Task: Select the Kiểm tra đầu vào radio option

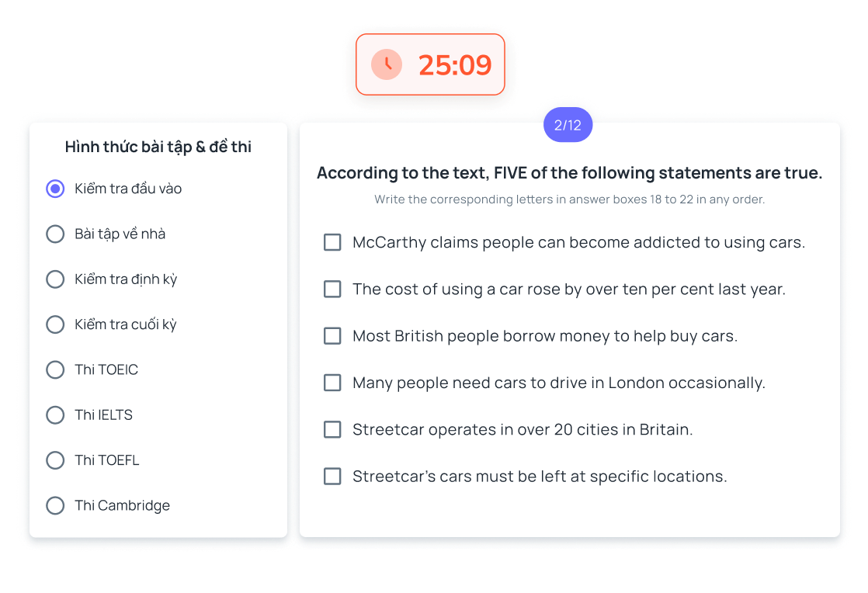Action: [55, 189]
